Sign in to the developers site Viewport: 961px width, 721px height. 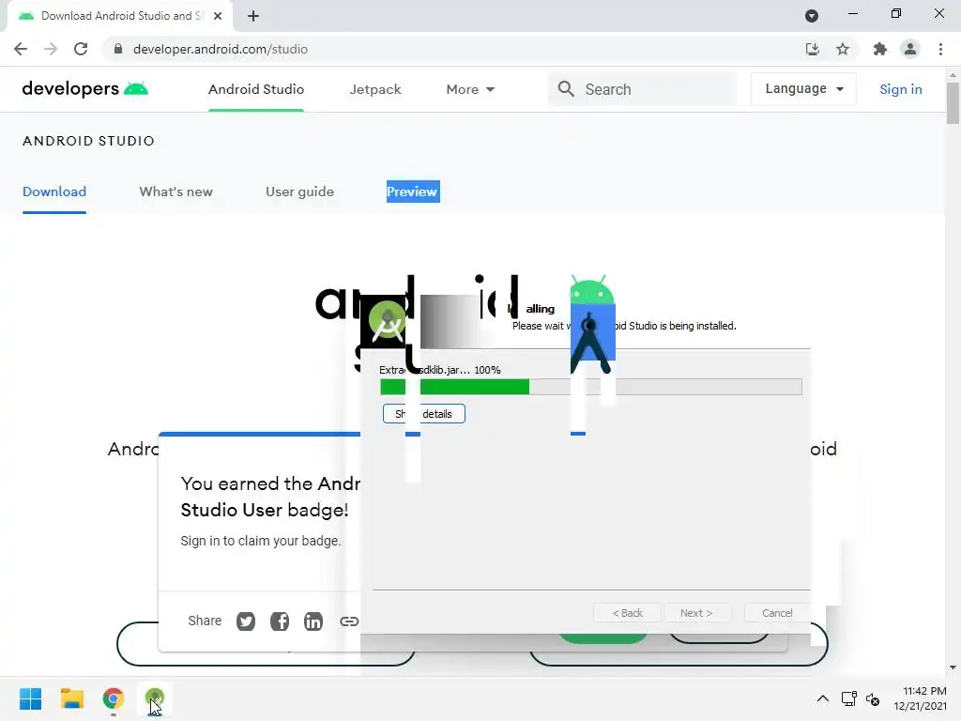900,89
